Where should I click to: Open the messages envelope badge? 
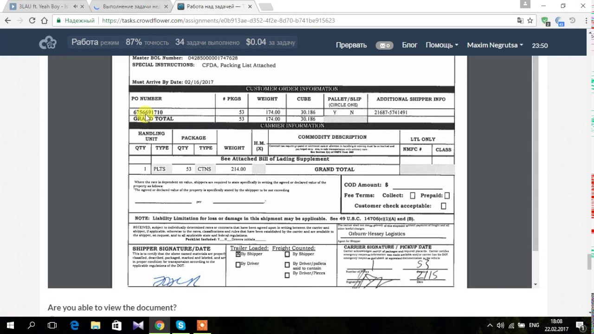click(x=384, y=45)
